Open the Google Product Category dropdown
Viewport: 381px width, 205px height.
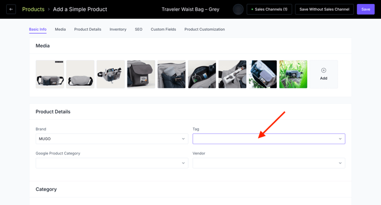click(x=112, y=163)
